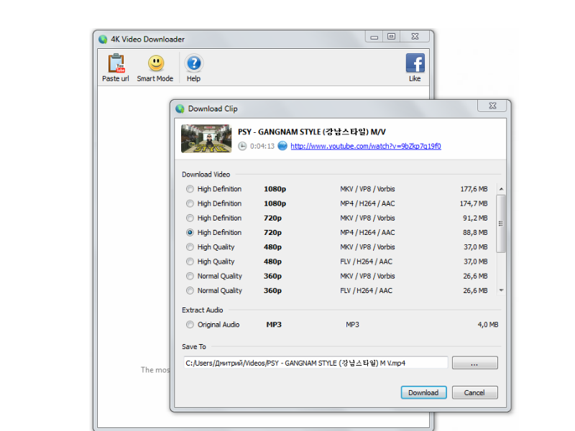Select High Definition 1080p MP4 option

[190, 203]
